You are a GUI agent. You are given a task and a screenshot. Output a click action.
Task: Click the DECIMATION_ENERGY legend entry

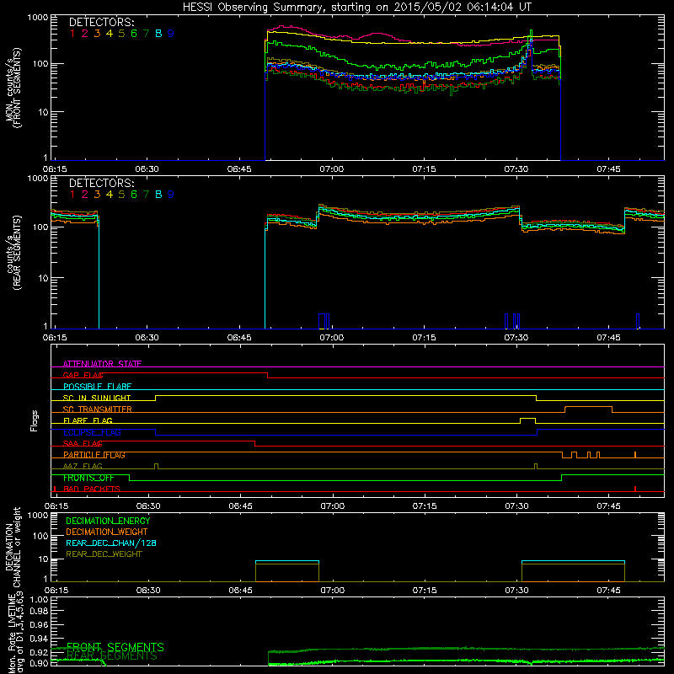108,521
